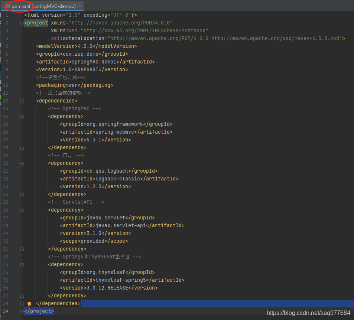This screenshot has height=320, width=354.
Task: Click the yellow intention bulb in the gutter
Action: pyautogui.click(x=29, y=304)
